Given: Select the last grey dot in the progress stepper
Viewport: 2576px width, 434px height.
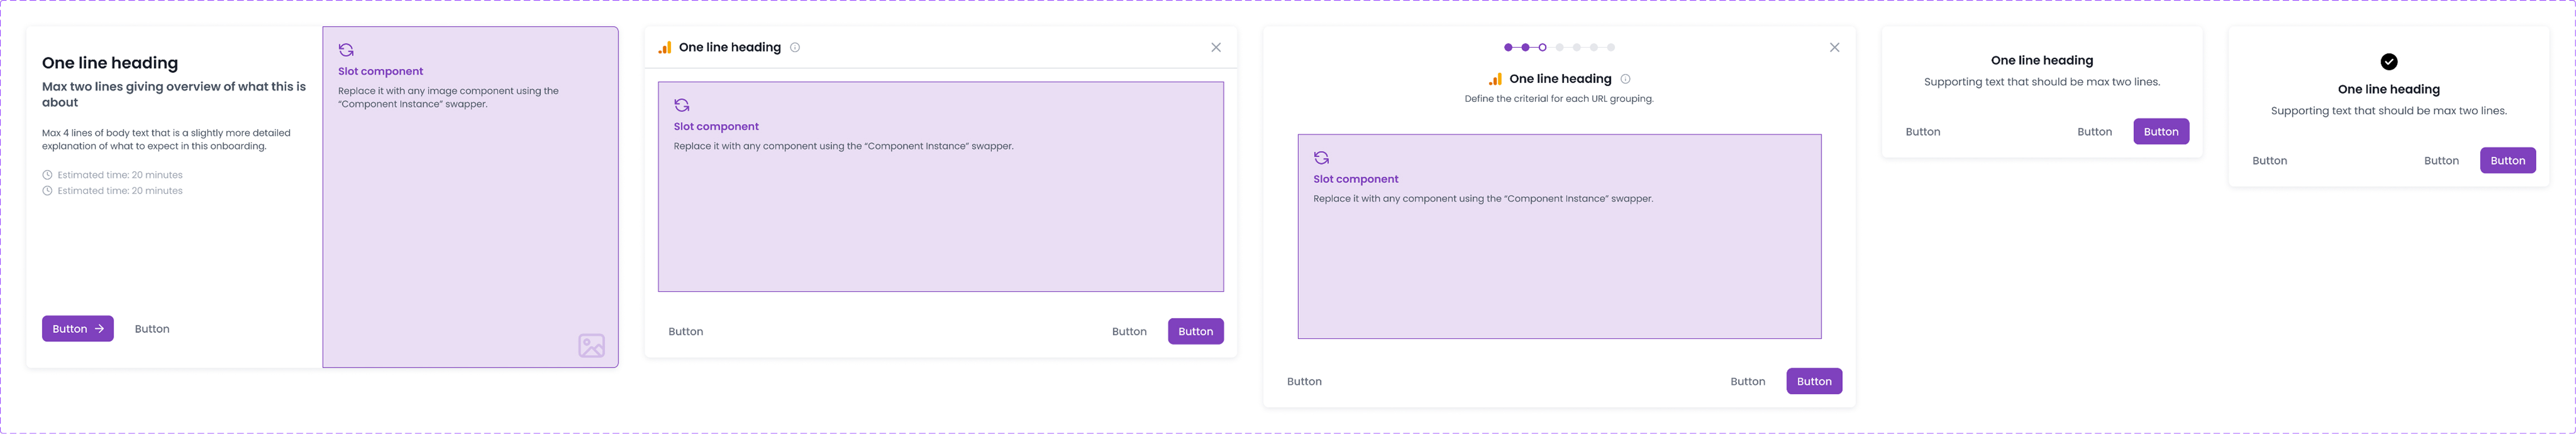Looking at the screenshot, I should [x=1611, y=47].
